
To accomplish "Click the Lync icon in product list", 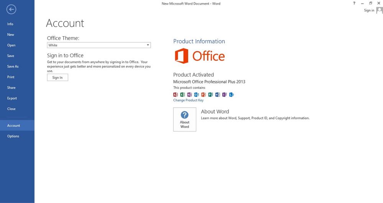I will click(x=232, y=95).
